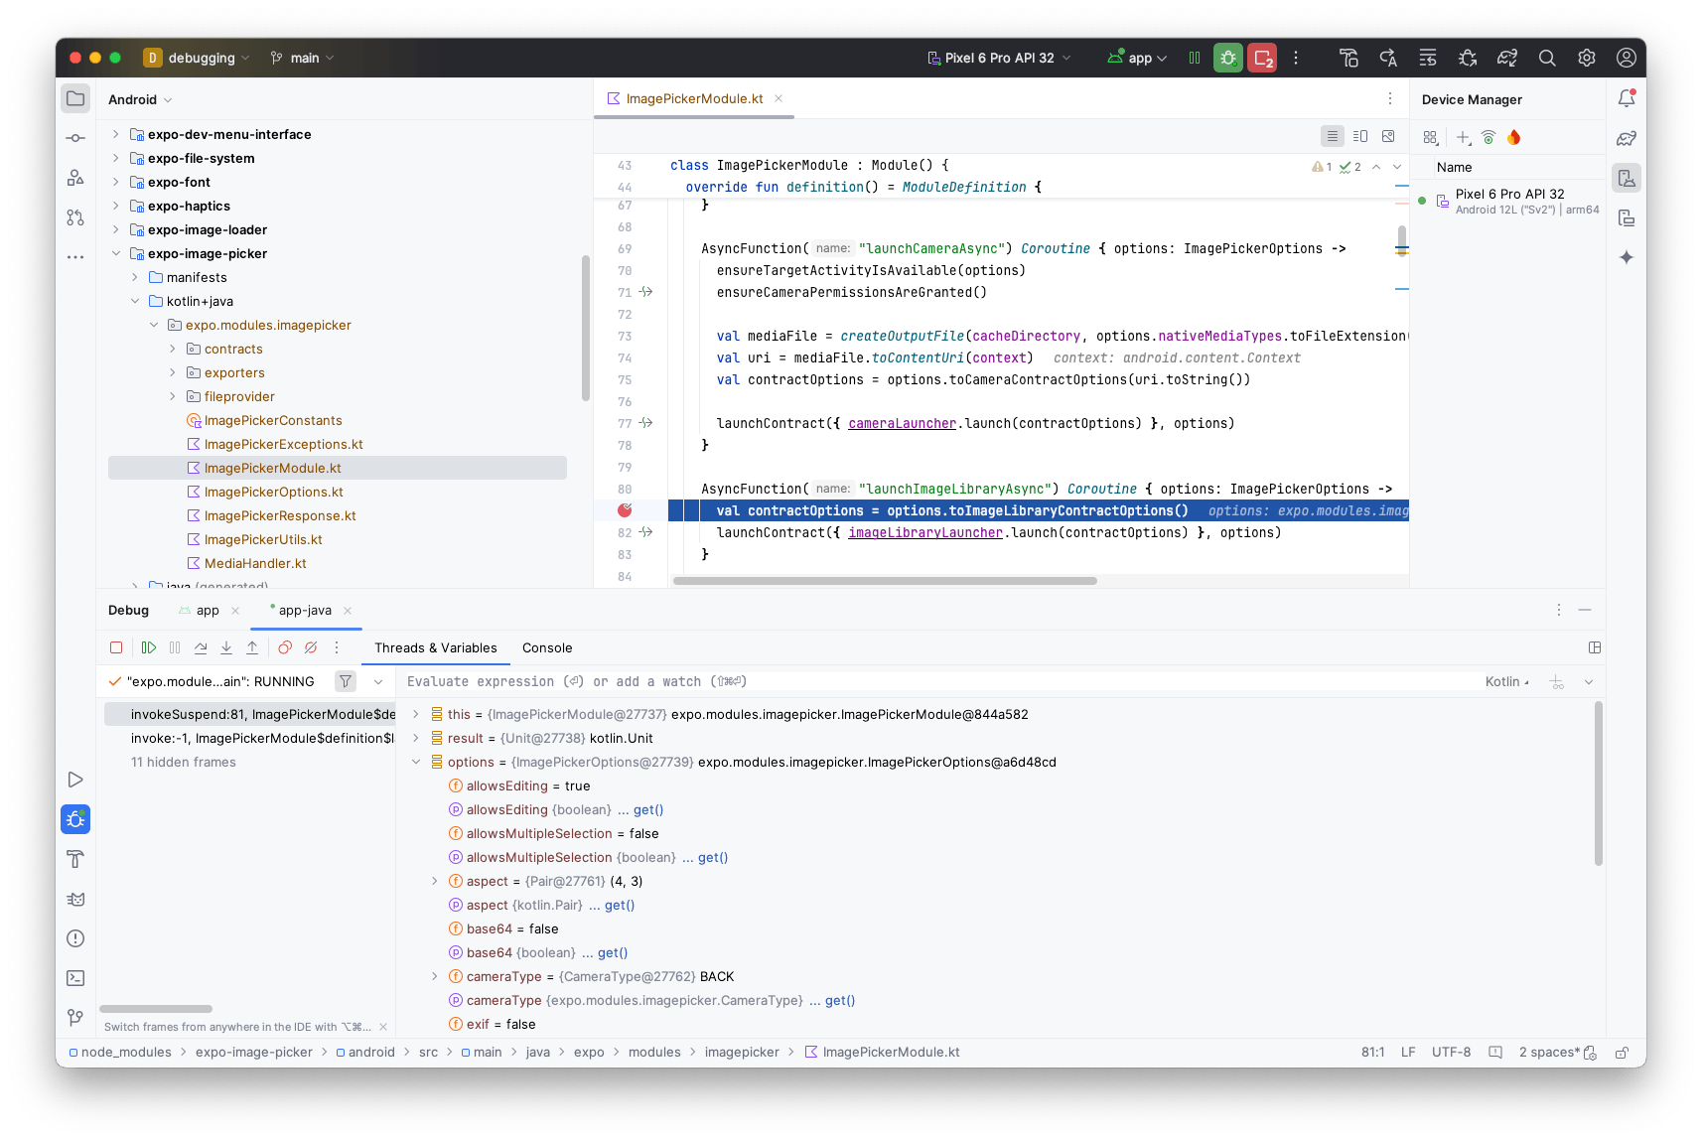Open the Pixel 6 Pro API 32 device dropdown
This screenshot has height=1141, width=1702.
coord(998,58)
